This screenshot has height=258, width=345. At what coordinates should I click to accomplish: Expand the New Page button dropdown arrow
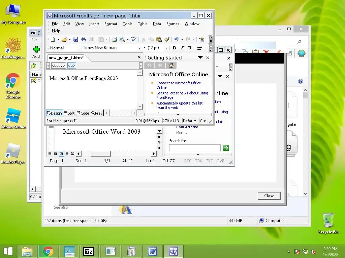point(58,40)
